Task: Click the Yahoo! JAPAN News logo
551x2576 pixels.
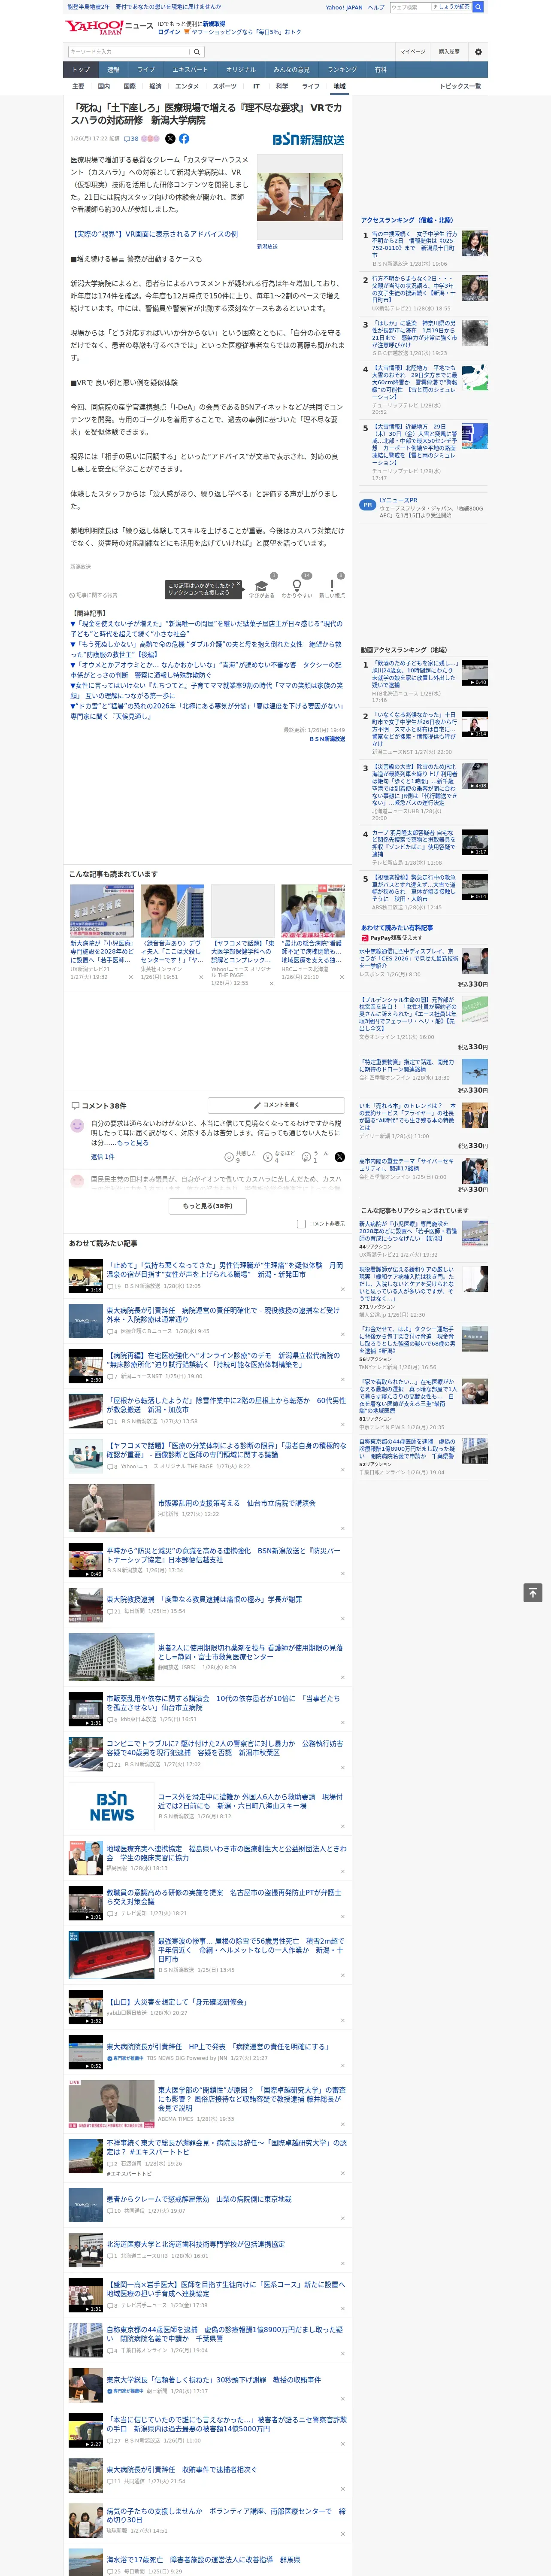Action: point(109,27)
